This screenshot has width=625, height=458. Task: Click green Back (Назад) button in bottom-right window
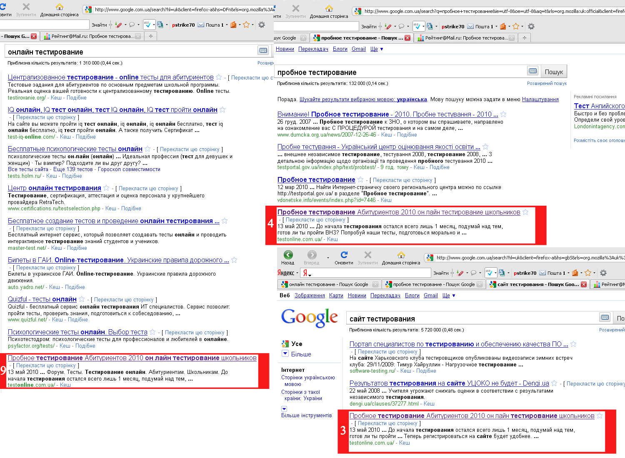288,255
